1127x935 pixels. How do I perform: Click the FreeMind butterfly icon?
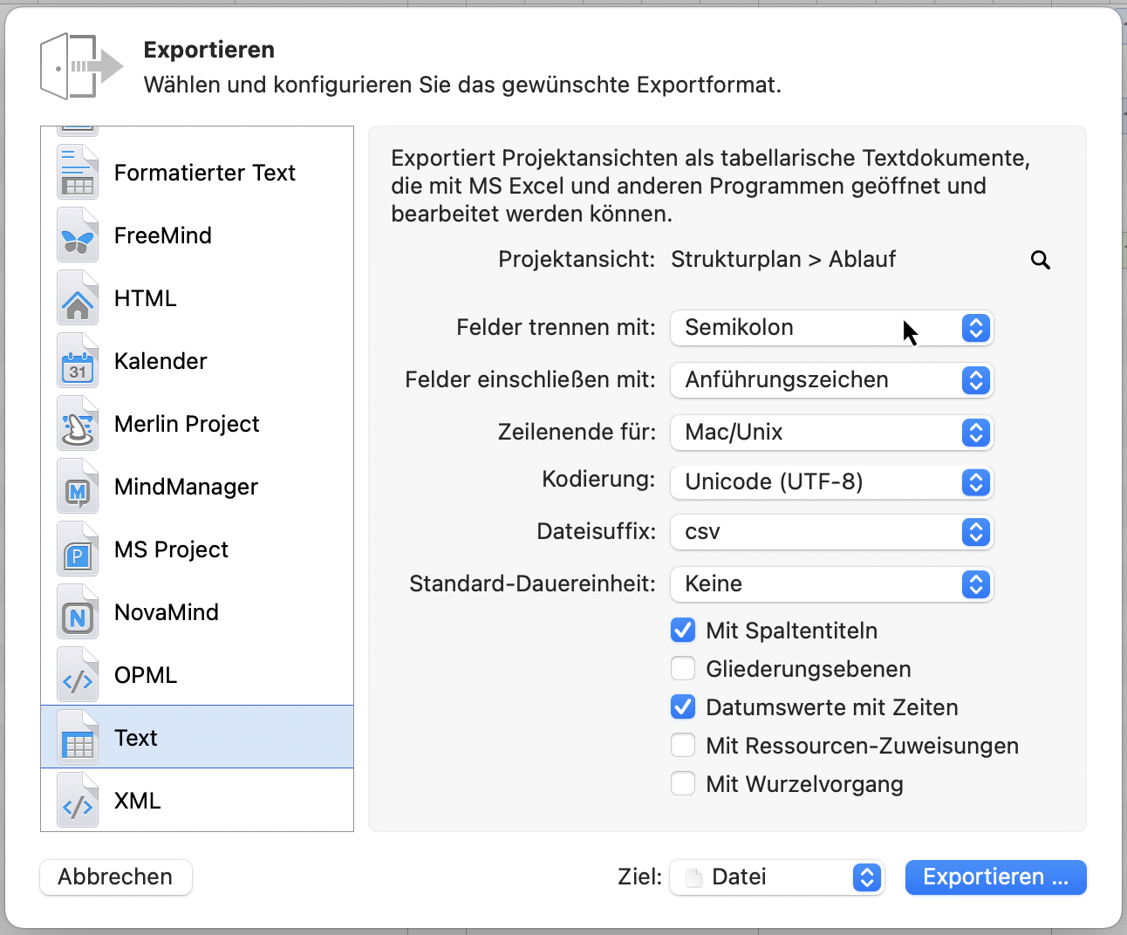(77, 235)
